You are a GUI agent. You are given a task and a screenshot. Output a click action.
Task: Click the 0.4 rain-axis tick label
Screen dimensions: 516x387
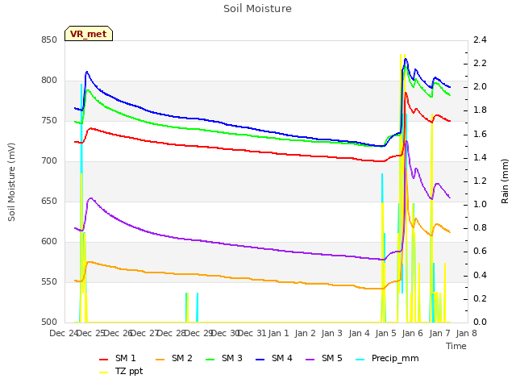point(480,275)
